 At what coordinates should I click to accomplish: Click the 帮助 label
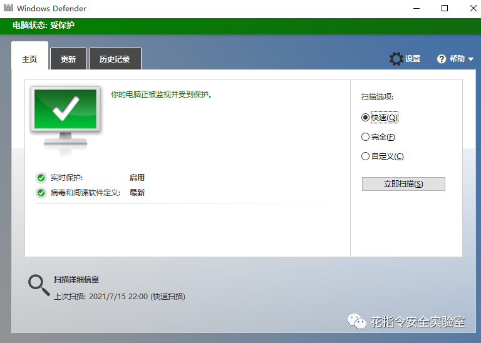click(457, 59)
